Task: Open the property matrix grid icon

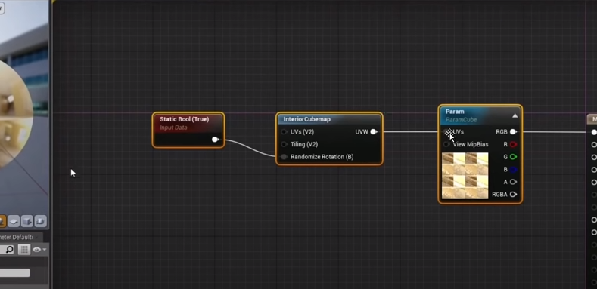Action: pos(24,250)
